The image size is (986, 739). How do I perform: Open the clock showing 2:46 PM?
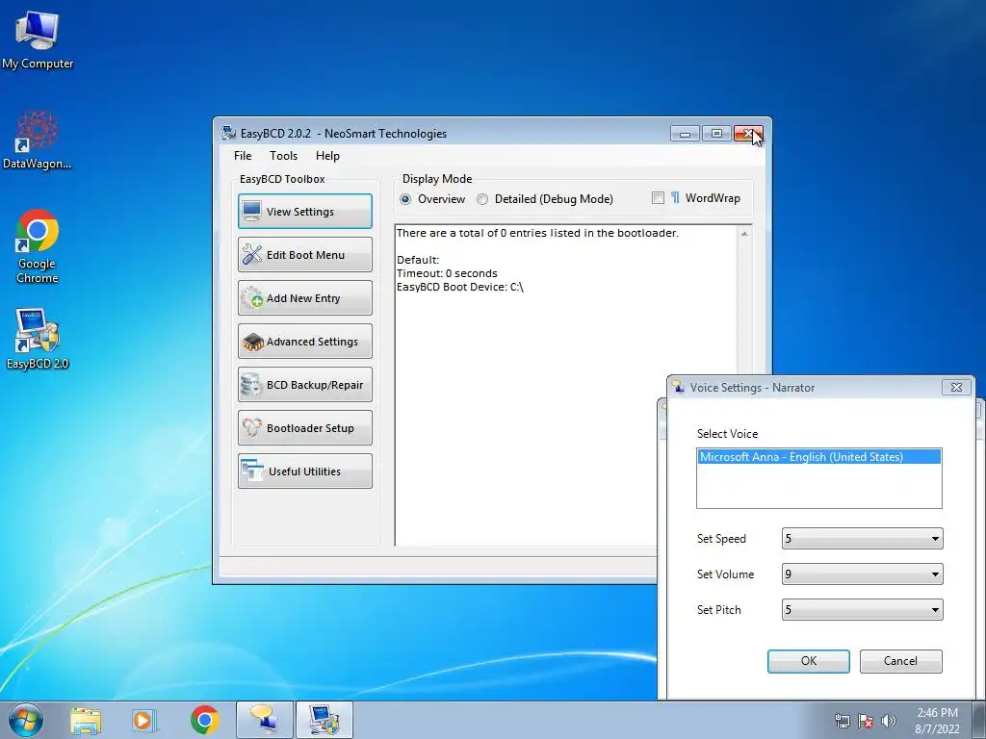[937, 721]
